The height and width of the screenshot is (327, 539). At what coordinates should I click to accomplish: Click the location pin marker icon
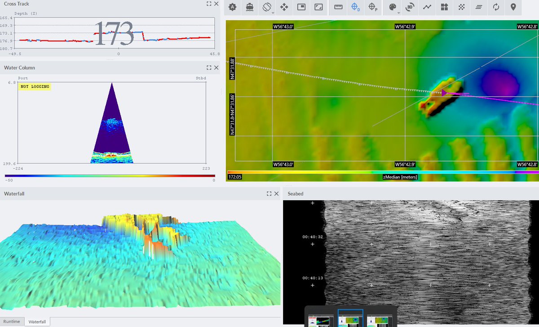(x=513, y=7)
